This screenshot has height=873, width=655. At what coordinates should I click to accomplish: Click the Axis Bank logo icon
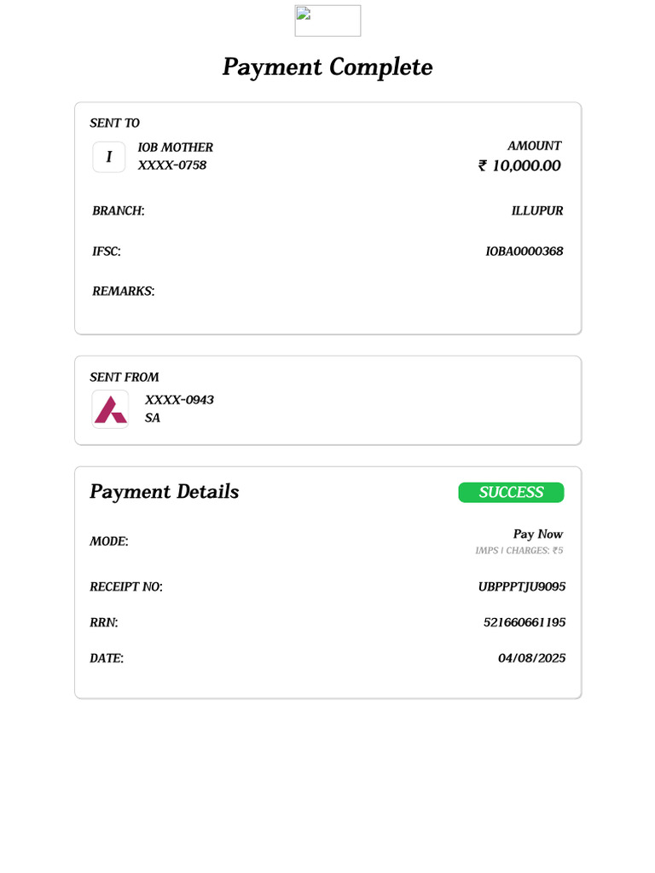pyautogui.click(x=110, y=409)
